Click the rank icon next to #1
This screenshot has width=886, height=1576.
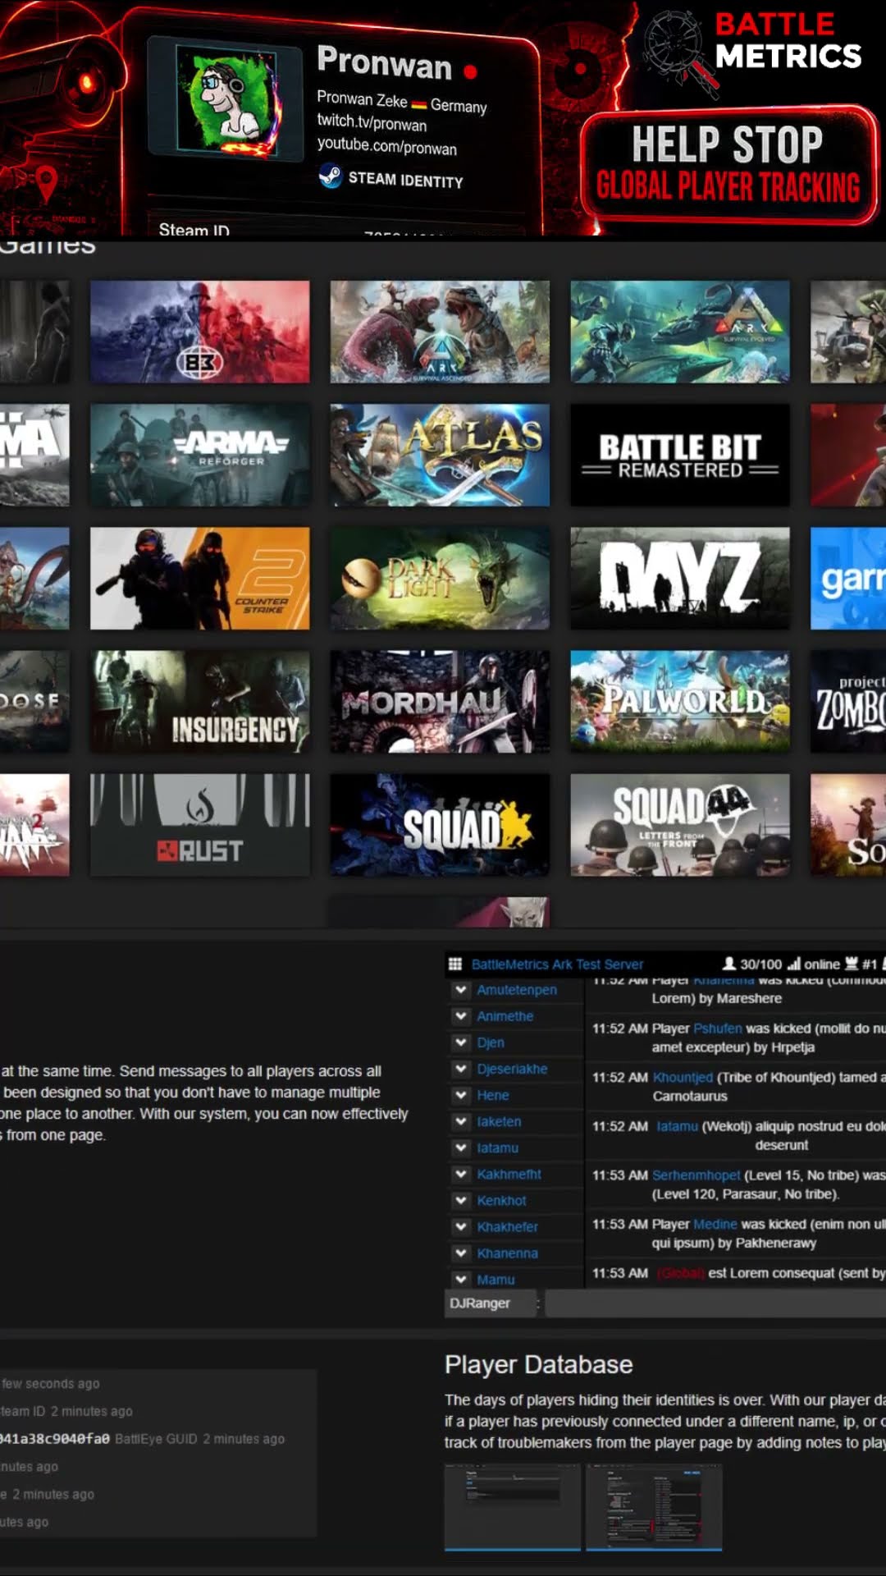852,964
